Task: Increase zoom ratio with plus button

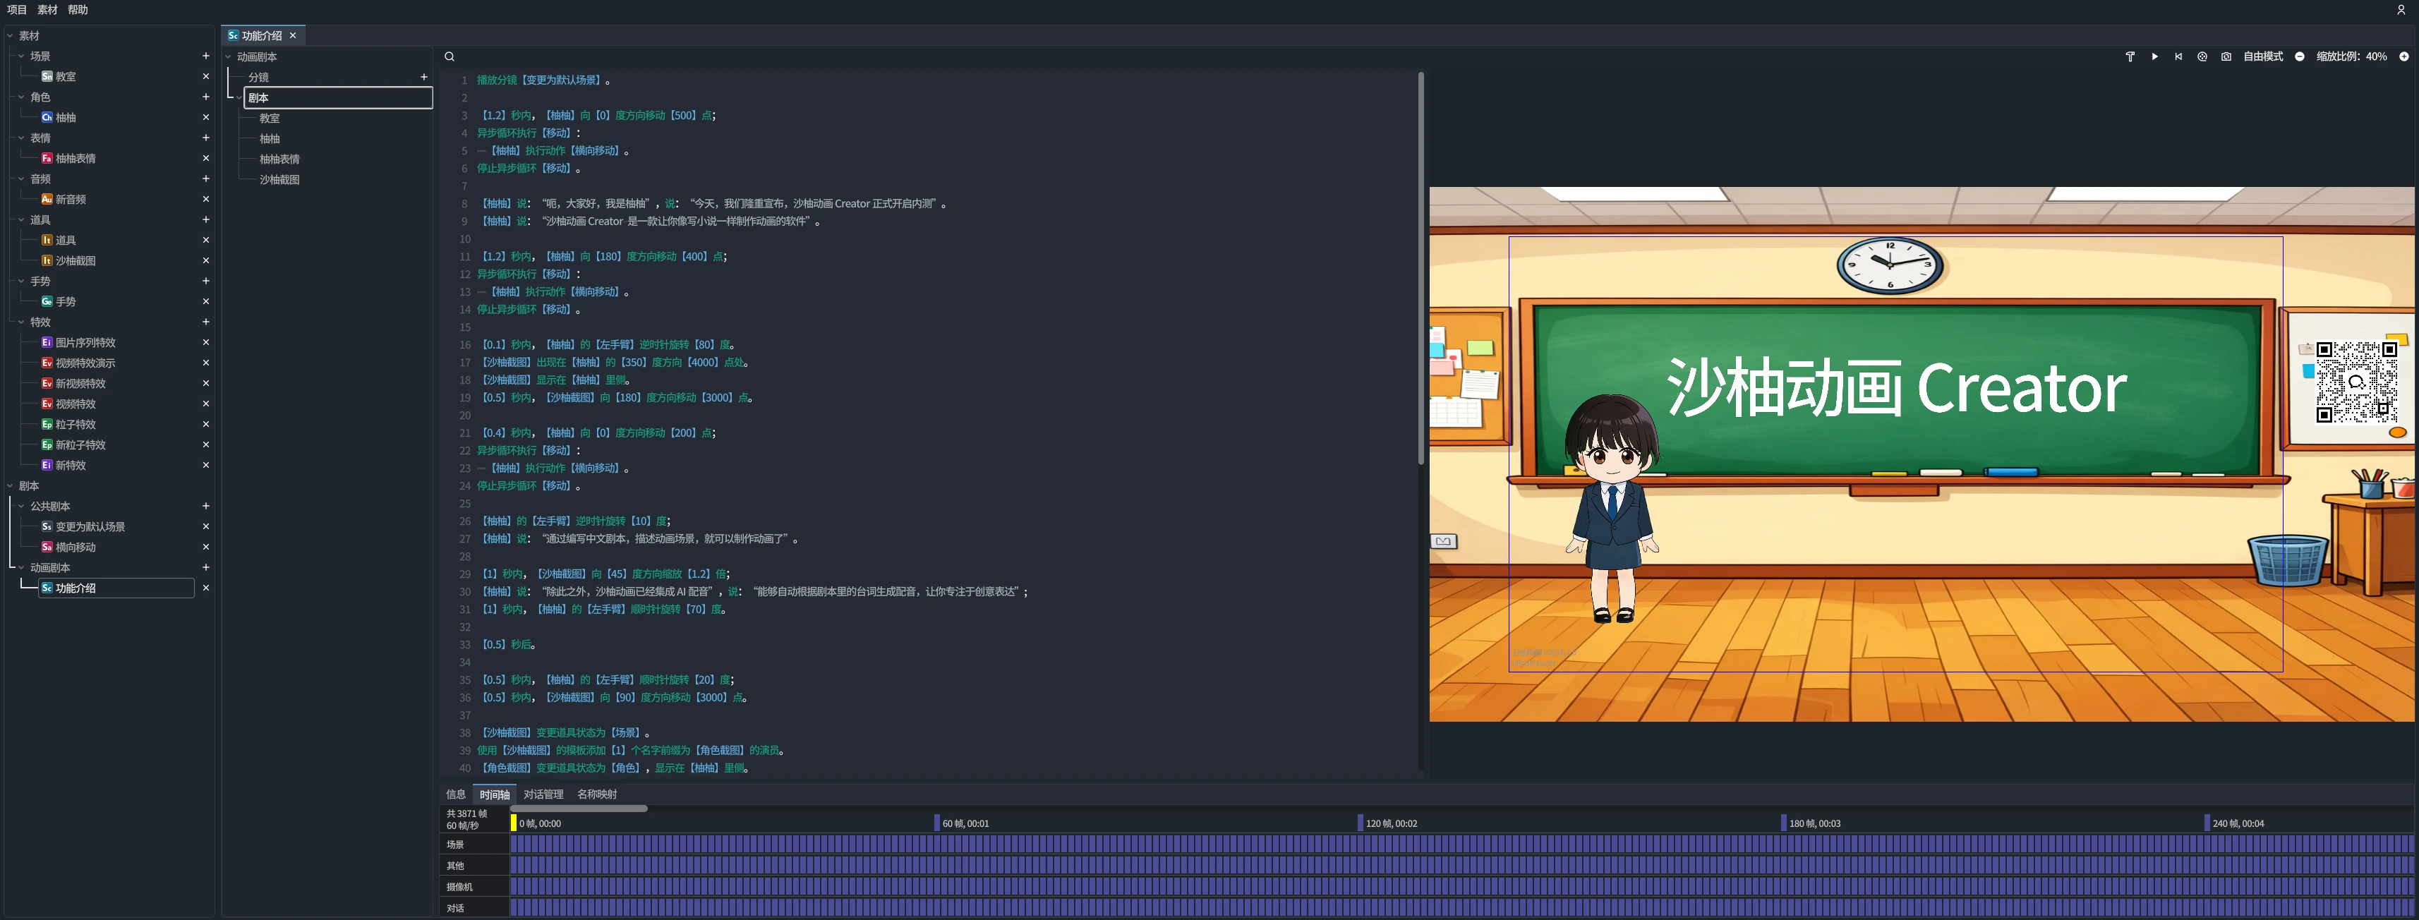Action: click(x=2404, y=56)
